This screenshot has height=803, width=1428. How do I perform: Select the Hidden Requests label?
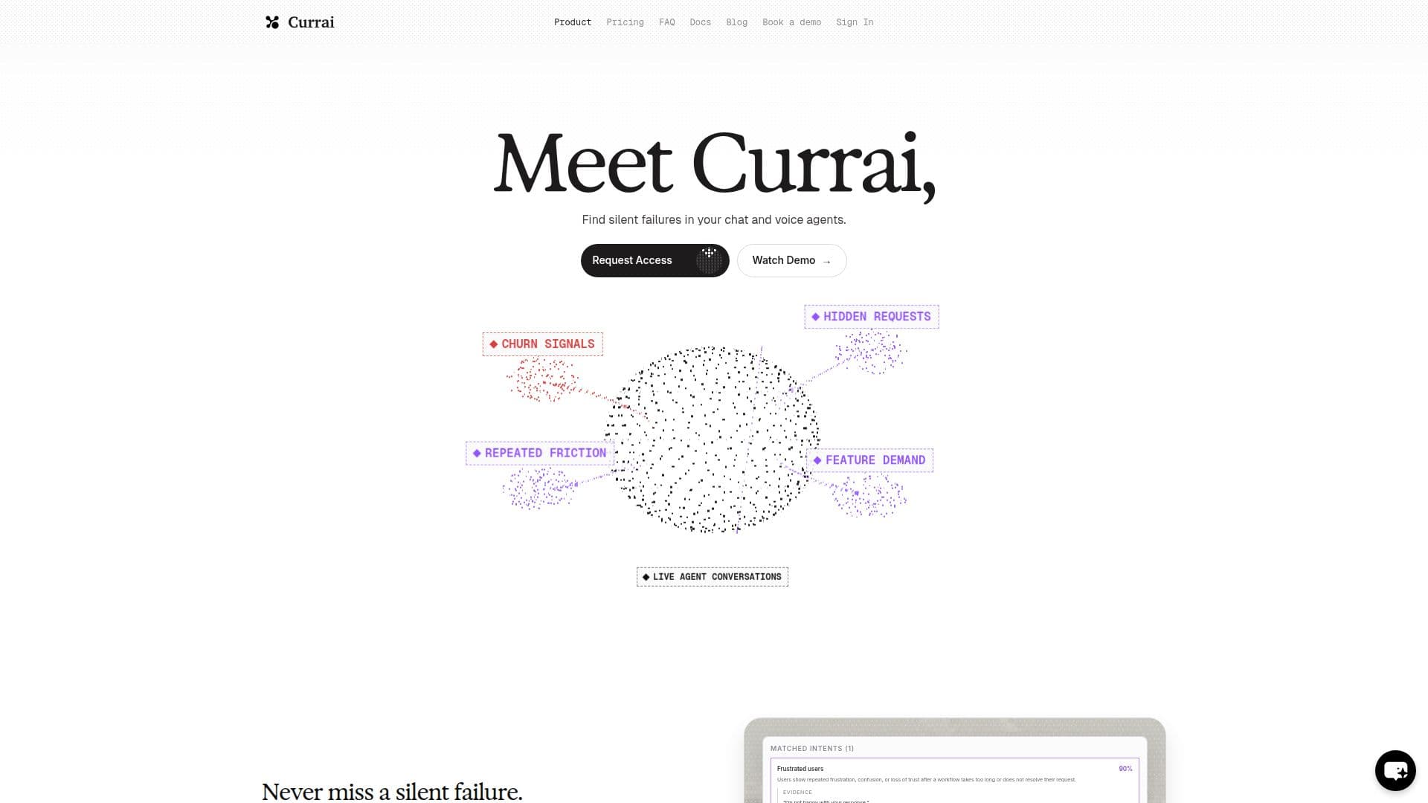(x=871, y=317)
